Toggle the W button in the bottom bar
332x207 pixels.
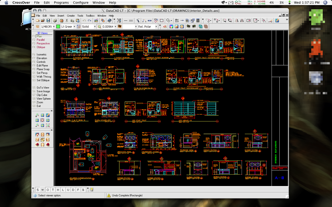coord(43,190)
